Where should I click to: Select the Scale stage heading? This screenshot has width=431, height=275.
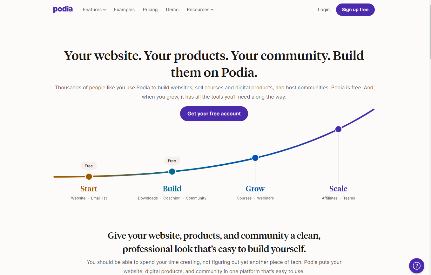(x=338, y=189)
